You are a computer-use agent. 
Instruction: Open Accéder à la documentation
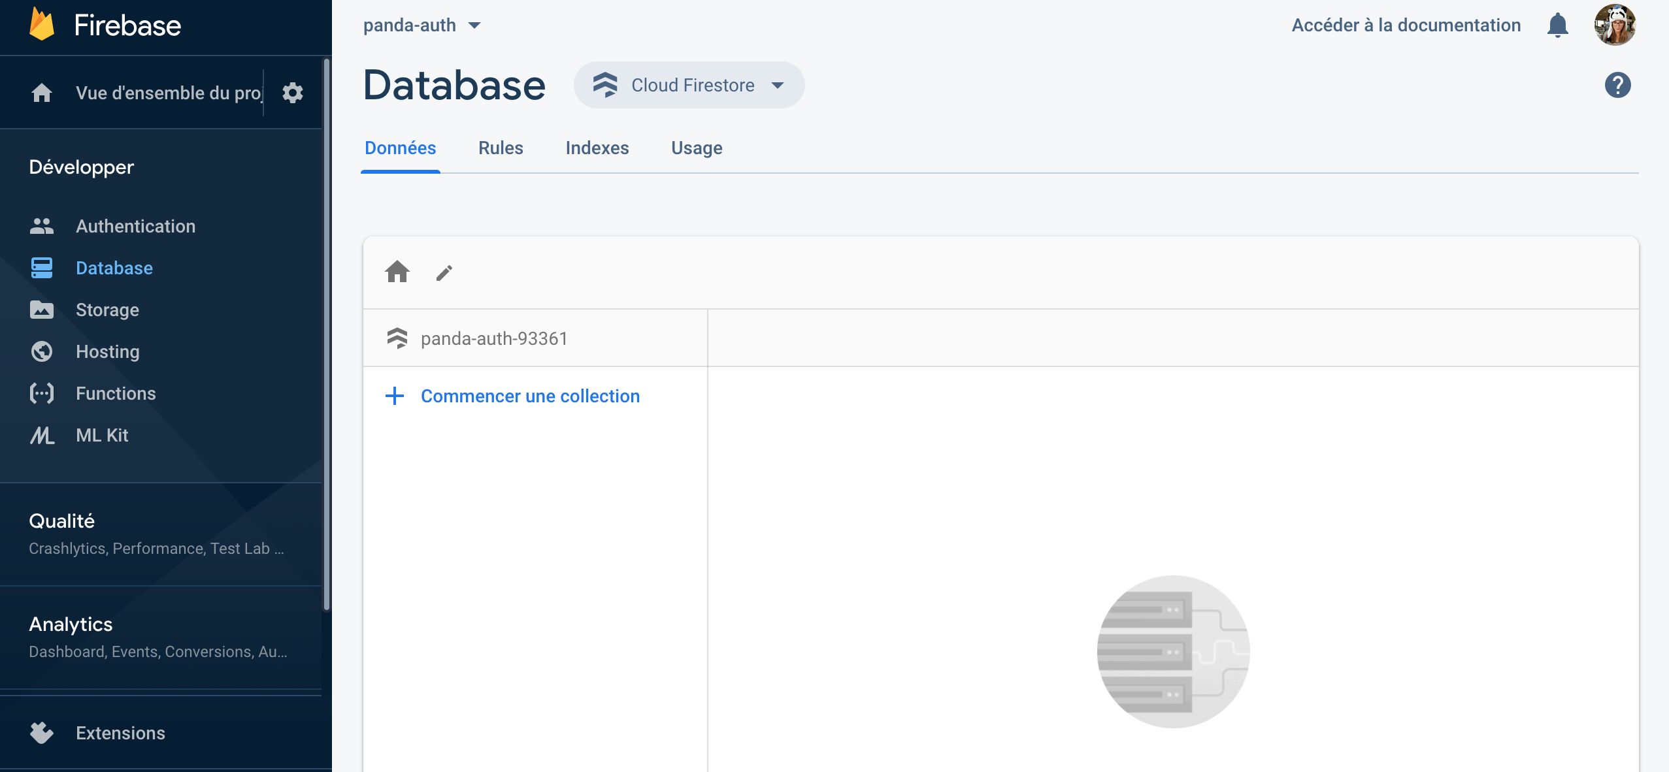click(x=1406, y=25)
